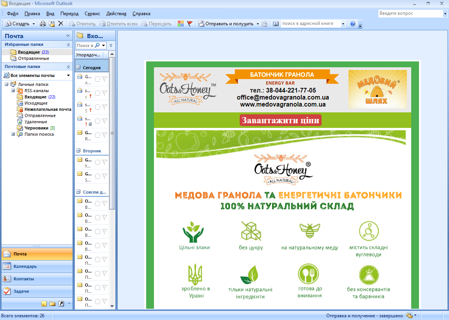Viewport: 449px width, 320px height.
Task: Expand the Все элементы почты dropdown
Action: point(68,75)
